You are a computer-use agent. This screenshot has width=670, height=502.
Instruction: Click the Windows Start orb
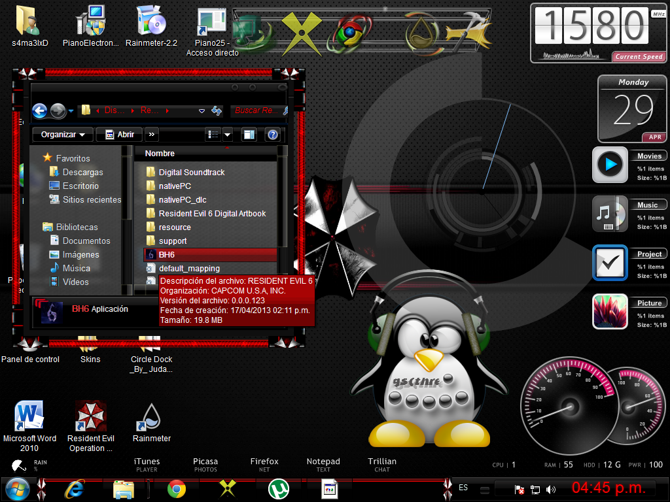click(17, 489)
